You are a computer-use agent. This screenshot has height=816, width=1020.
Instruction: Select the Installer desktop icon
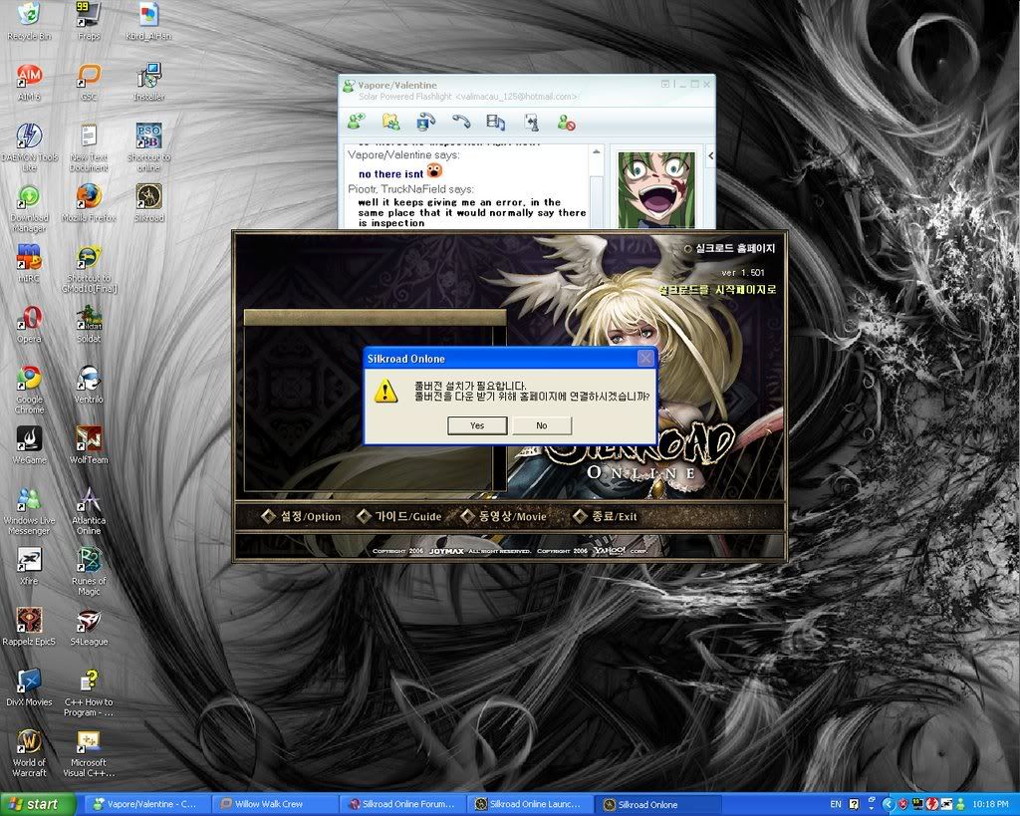148,82
